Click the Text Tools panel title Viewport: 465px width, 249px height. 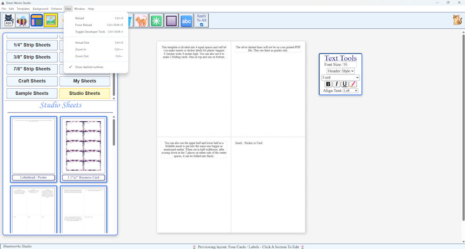pyautogui.click(x=340, y=58)
